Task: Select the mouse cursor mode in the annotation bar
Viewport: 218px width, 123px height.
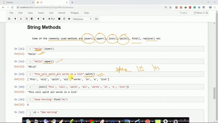Action: 120,121
